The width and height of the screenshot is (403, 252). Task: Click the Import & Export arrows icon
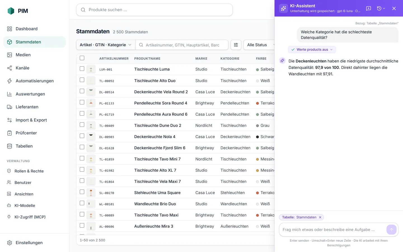point(10,120)
